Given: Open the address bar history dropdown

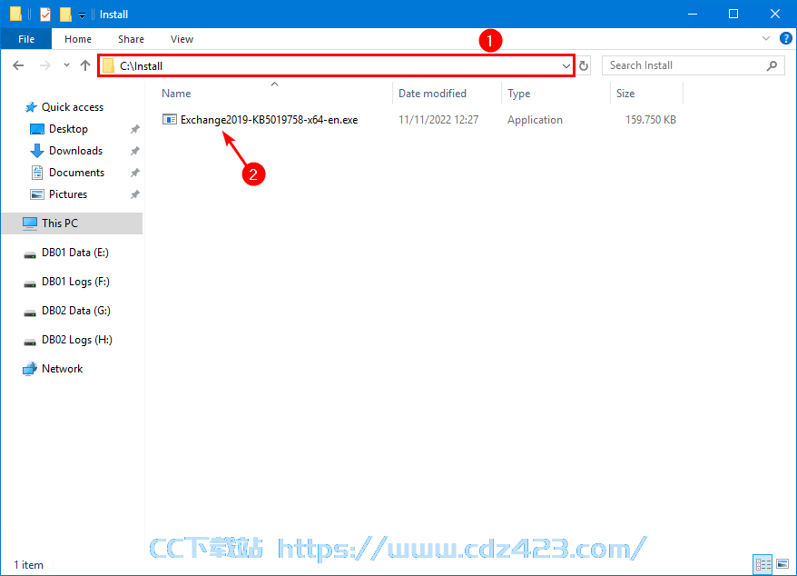Looking at the screenshot, I should point(566,66).
